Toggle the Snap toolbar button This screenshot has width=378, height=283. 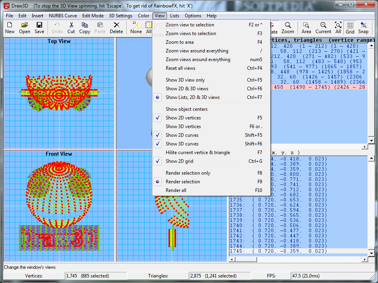coord(363,28)
